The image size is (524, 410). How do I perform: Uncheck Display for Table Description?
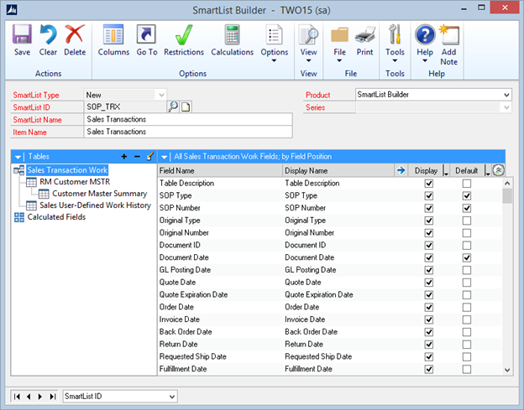429,184
